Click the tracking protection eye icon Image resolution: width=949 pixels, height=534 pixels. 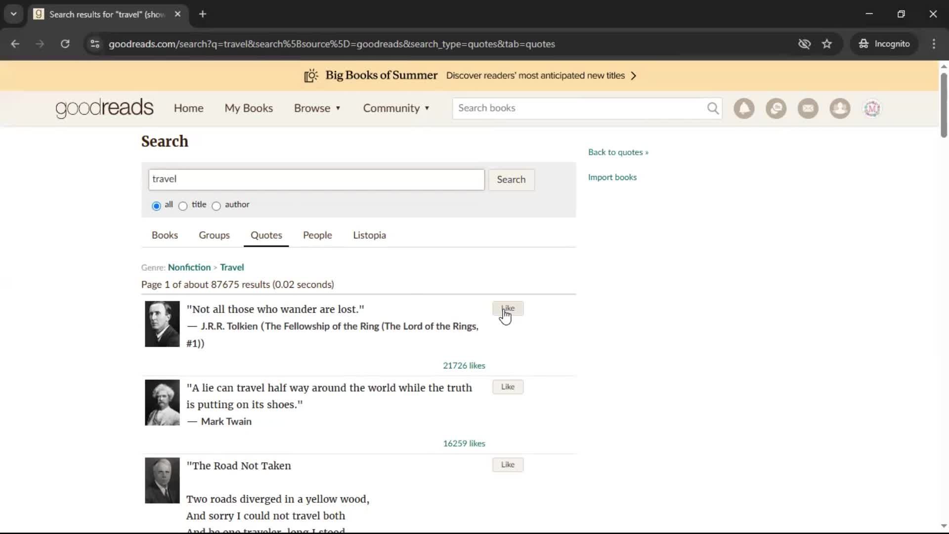[x=804, y=44]
